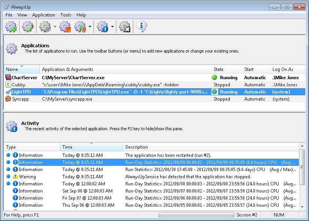Click blue dot on restarted run #2 entry
309x221 pixels.
point(8,155)
